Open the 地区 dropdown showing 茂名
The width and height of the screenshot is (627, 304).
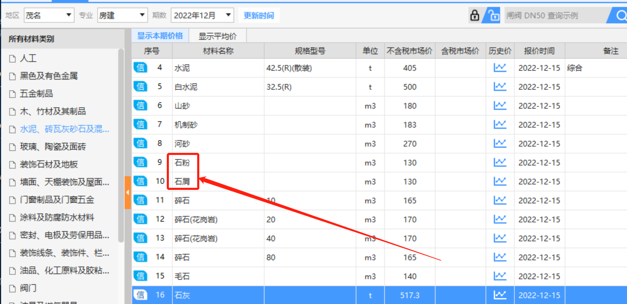click(49, 16)
